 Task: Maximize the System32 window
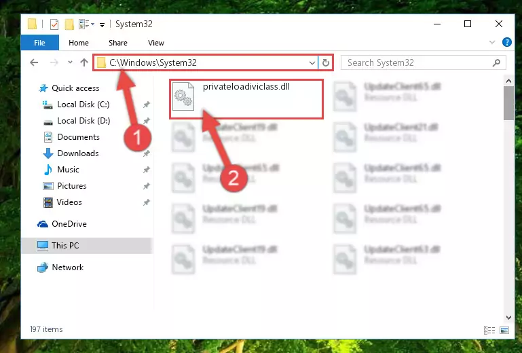pos(468,24)
